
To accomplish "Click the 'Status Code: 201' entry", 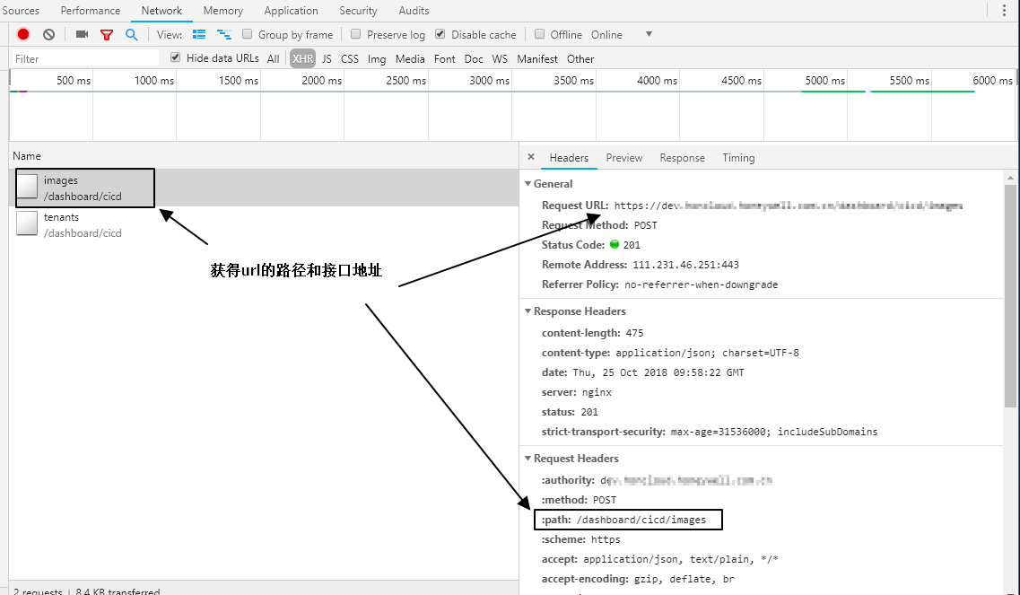I will click(x=590, y=245).
